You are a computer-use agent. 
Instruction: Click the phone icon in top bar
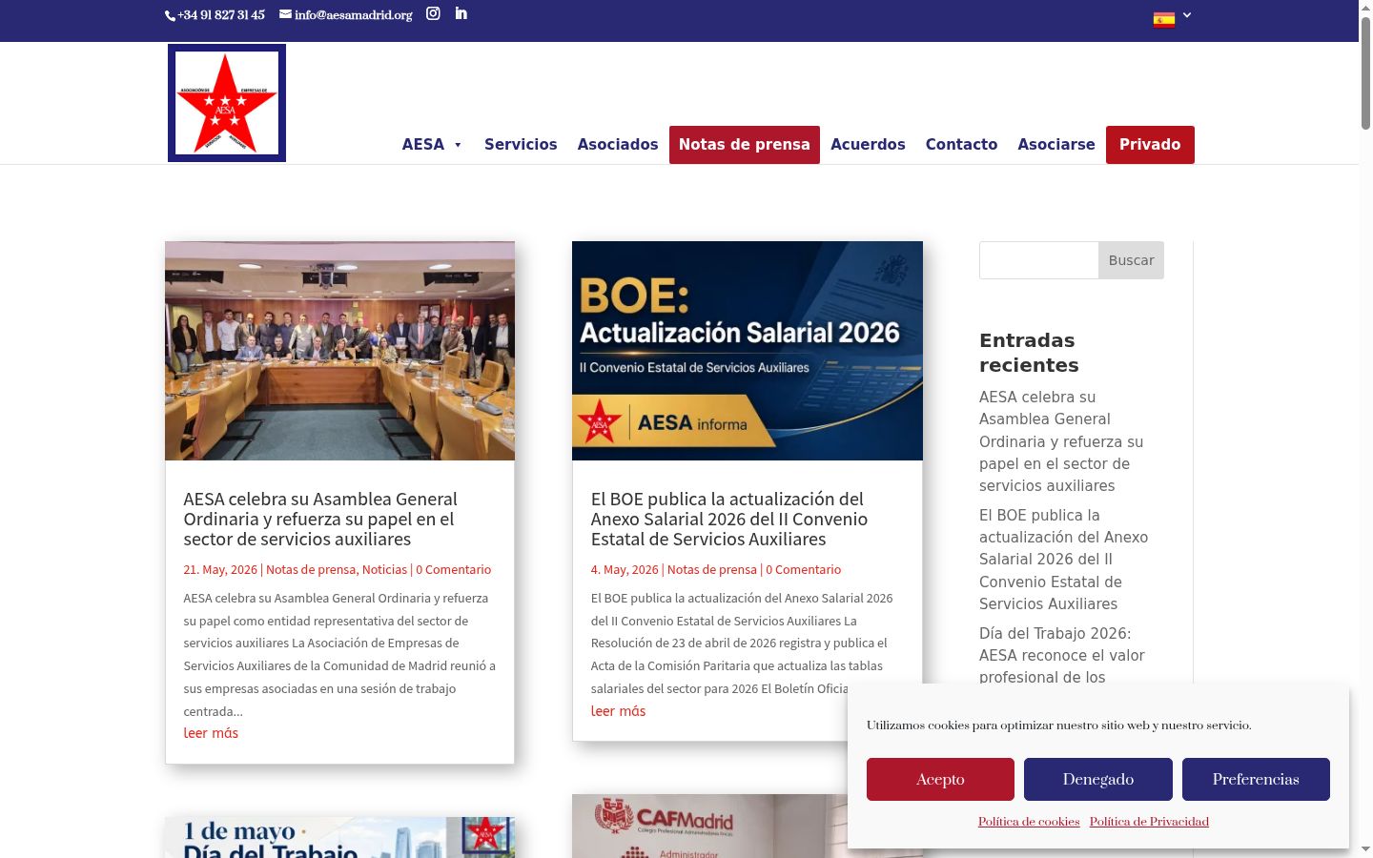pyautogui.click(x=171, y=15)
